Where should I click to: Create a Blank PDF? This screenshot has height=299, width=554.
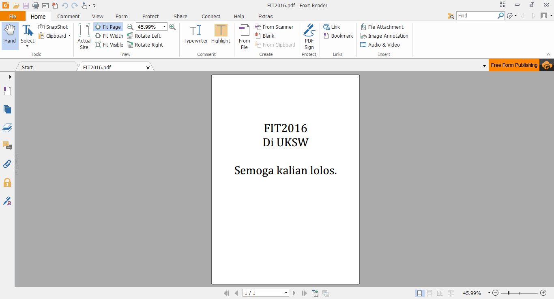pos(265,36)
